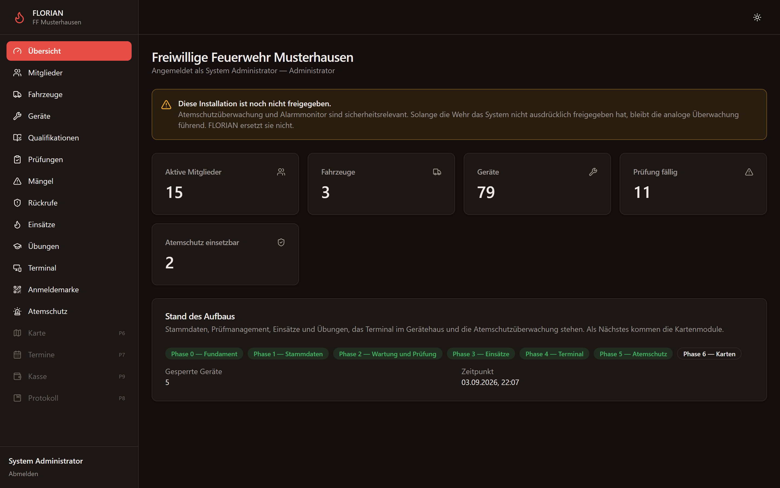This screenshot has height=488, width=780.
Task: Click the Phase 6 — Karten badge
Action: click(x=709, y=354)
